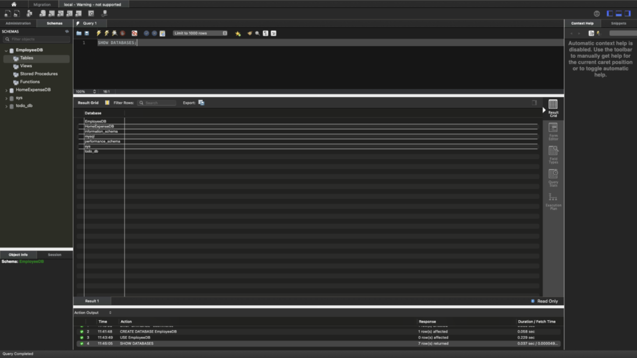View the Execution Plan

pyautogui.click(x=553, y=200)
